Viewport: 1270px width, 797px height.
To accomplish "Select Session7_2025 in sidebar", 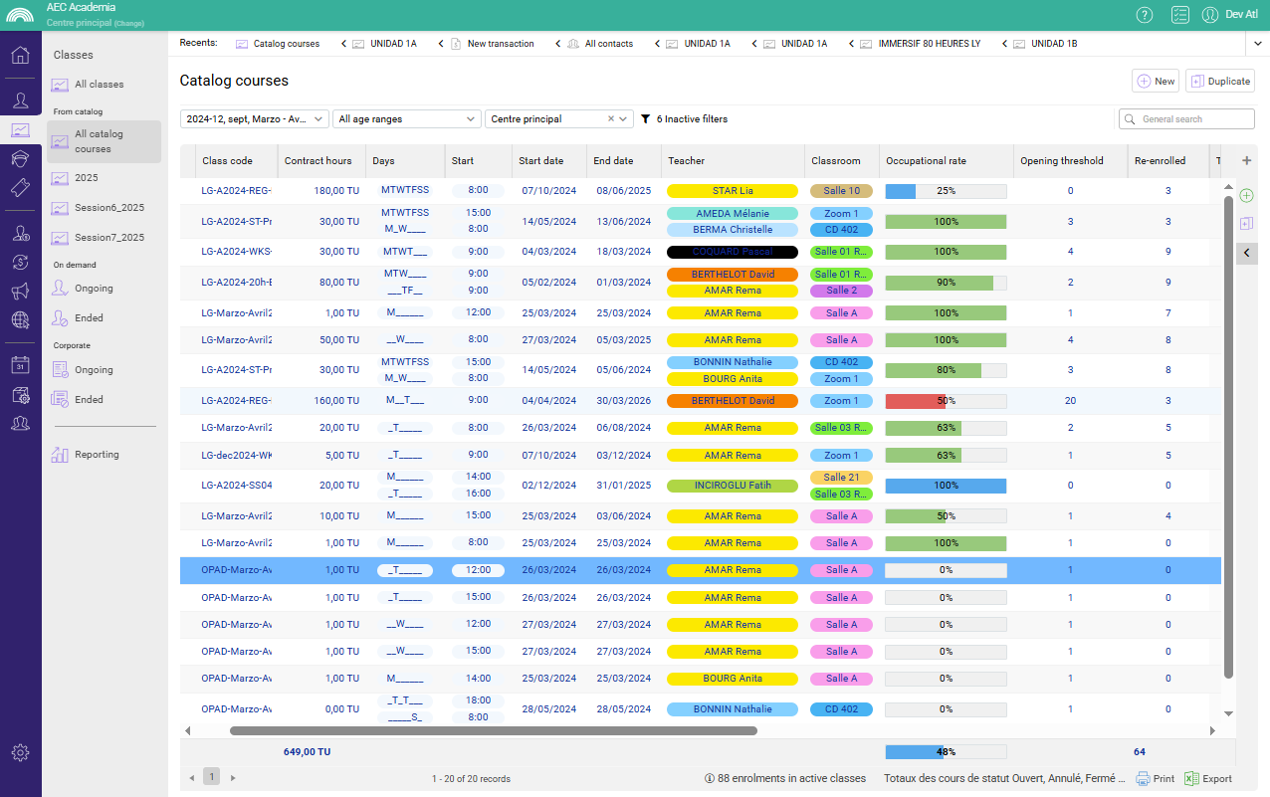I will [103, 238].
